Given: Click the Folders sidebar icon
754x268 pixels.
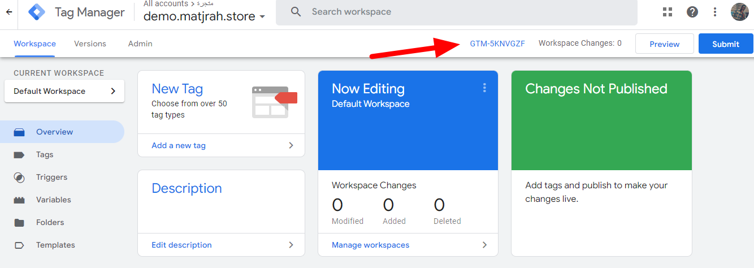Looking at the screenshot, I should point(19,222).
